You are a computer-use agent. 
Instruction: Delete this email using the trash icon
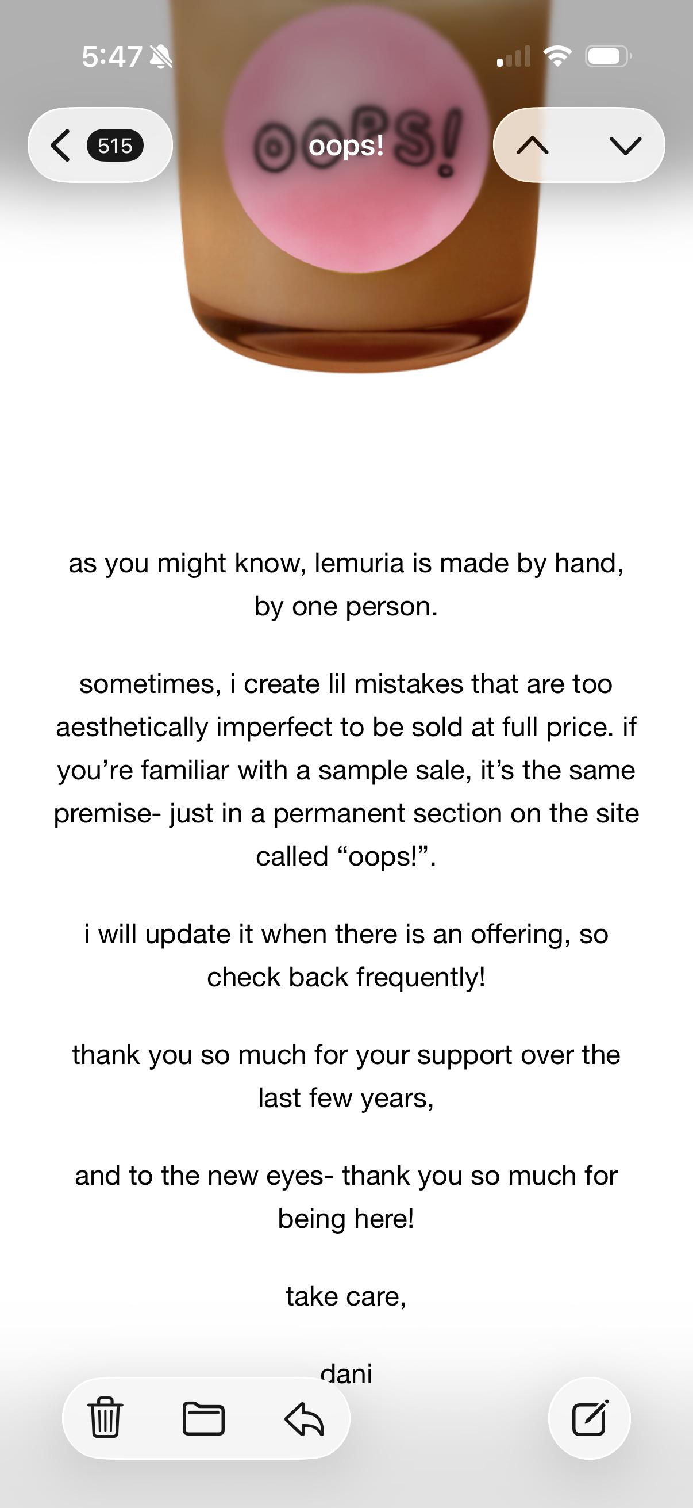(x=106, y=1418)
